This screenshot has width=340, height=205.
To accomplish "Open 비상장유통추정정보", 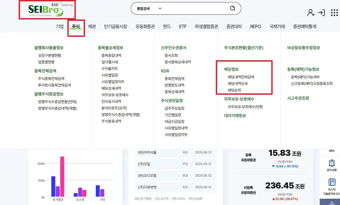I will point(304,48).
